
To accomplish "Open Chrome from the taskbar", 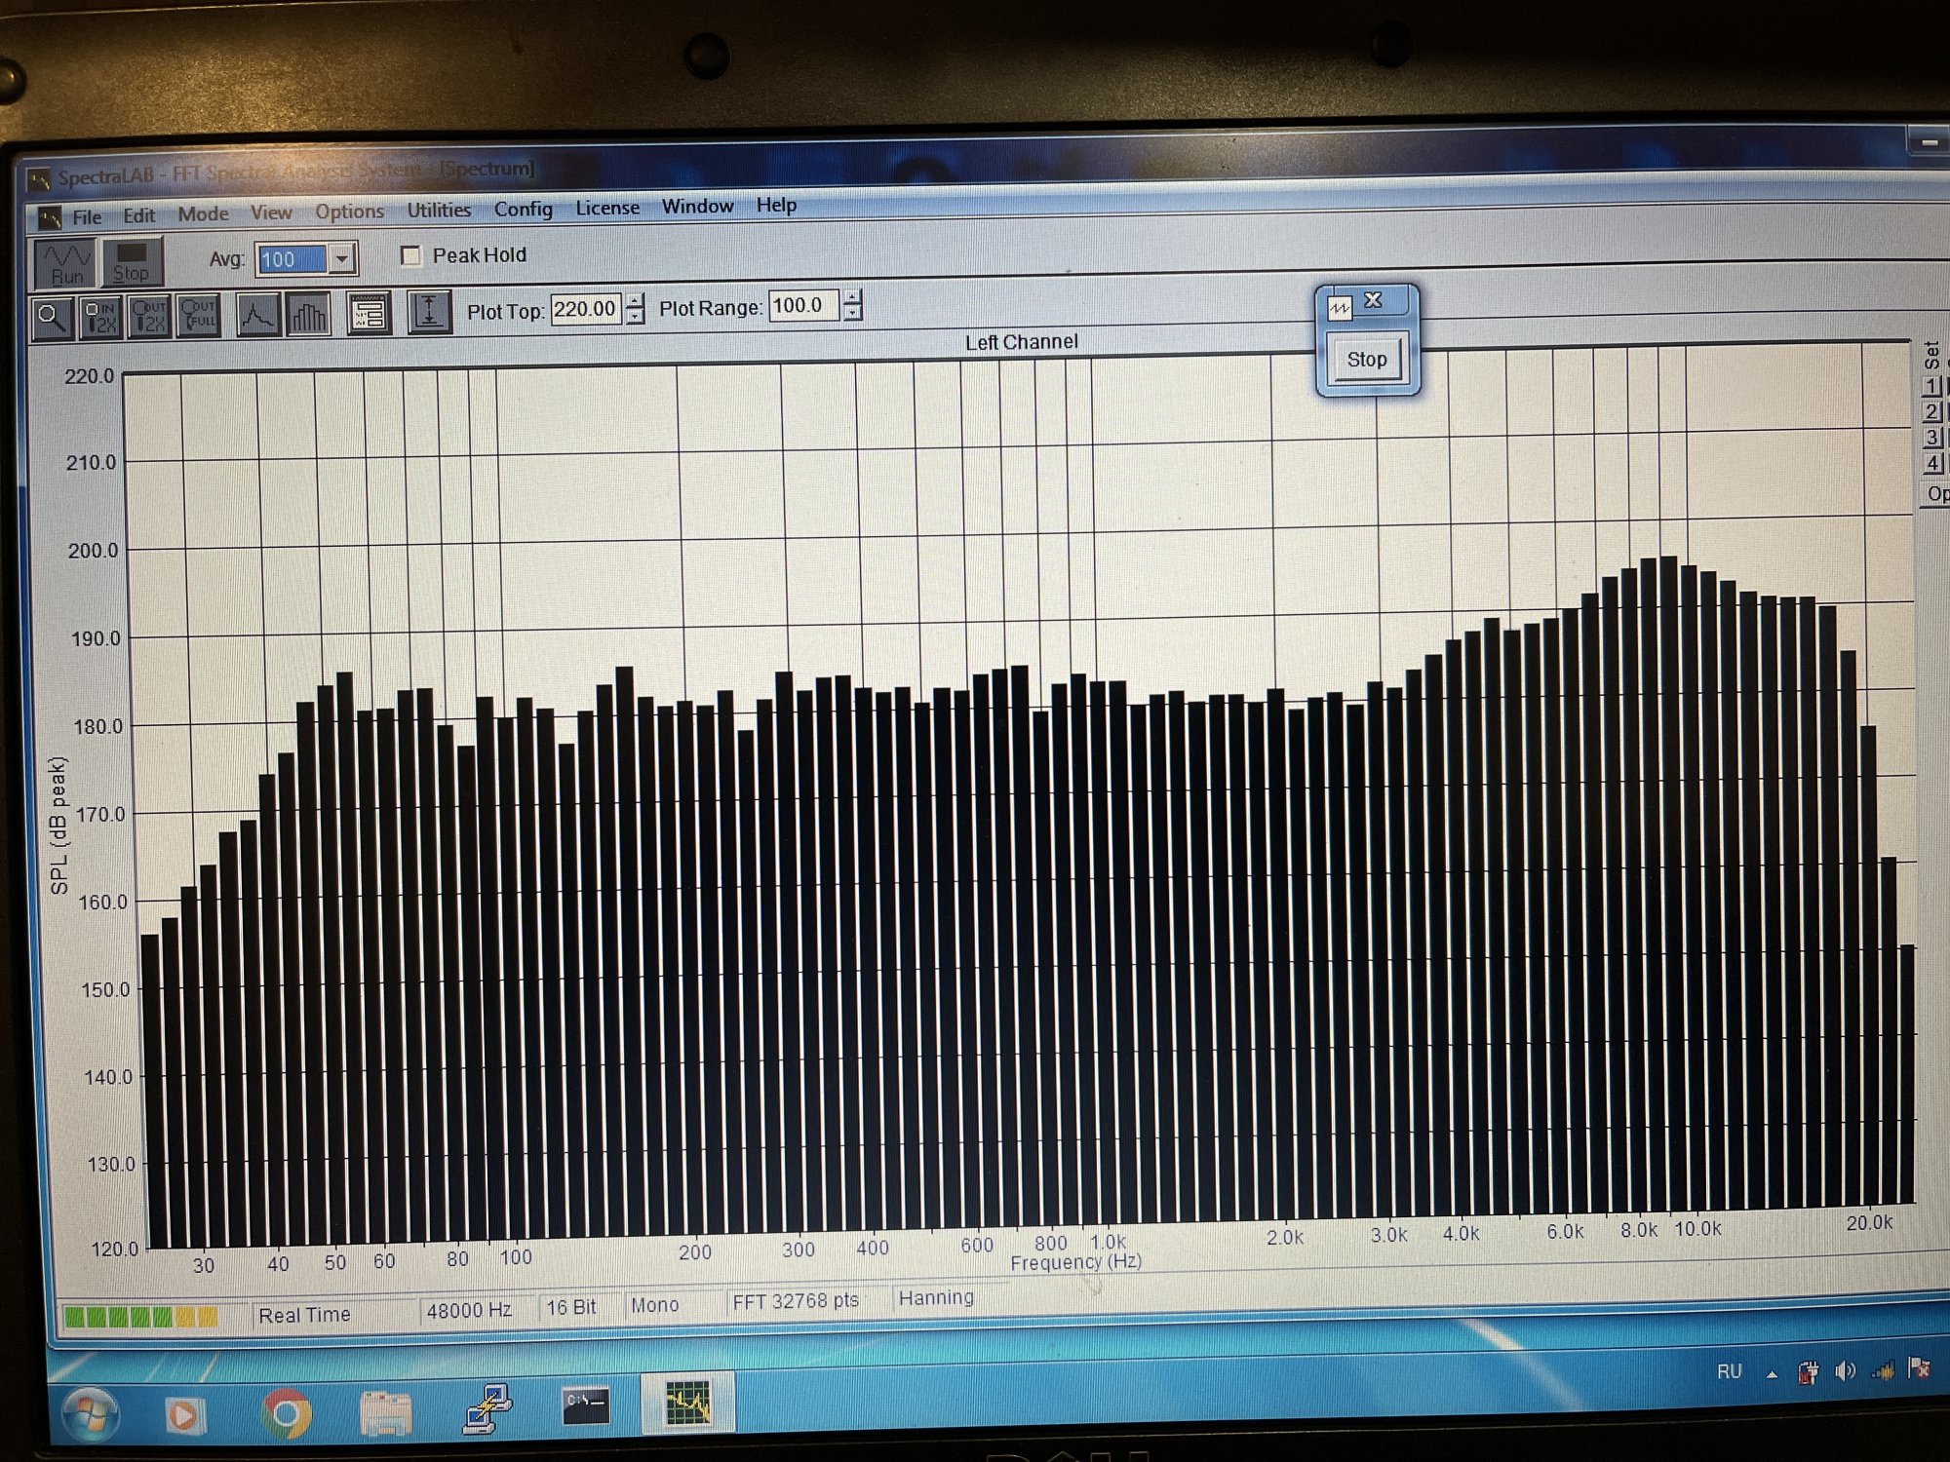I will [x=286, y=1413].
